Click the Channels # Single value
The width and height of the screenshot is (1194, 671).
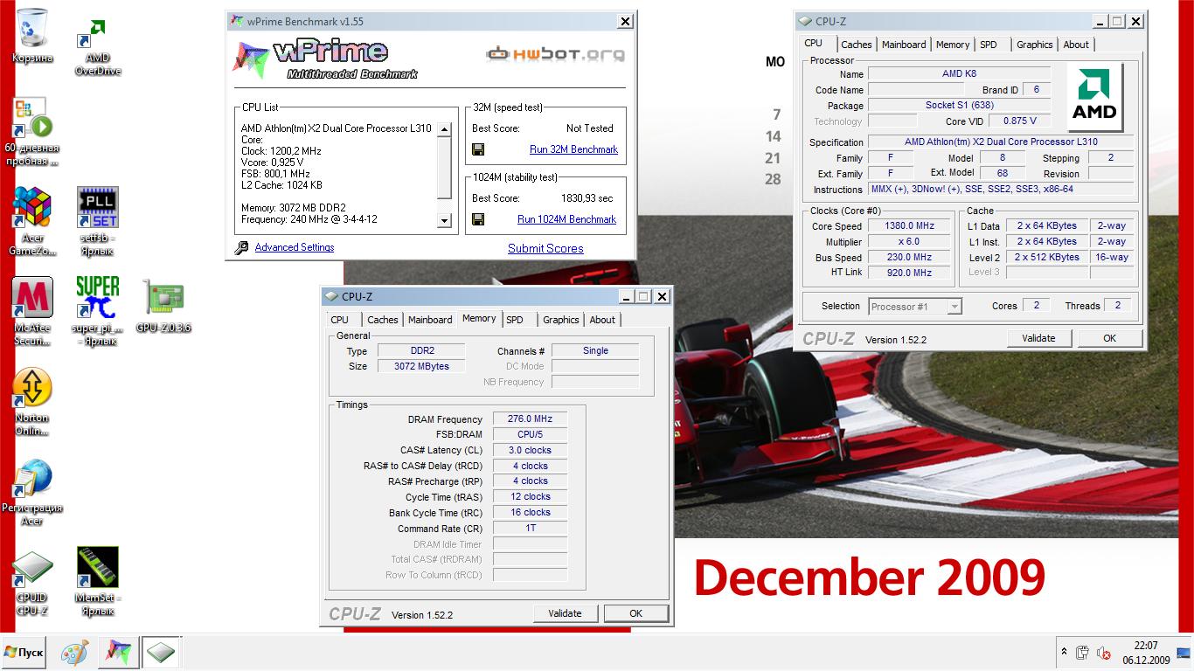[594, 351]
